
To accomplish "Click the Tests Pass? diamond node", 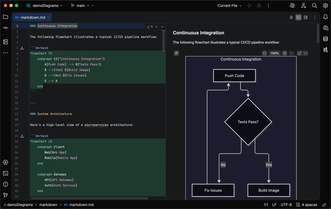I will pos(248,122).
